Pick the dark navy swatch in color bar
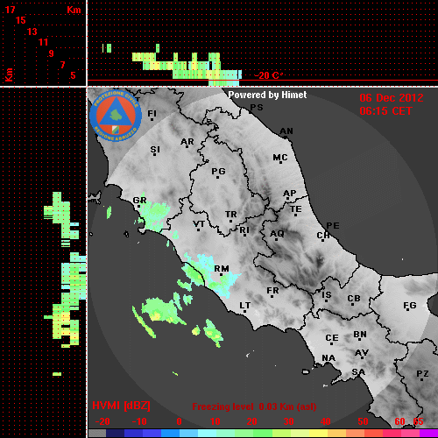Image resolution: width=438 pixels, height=438 pixels. 115,433
